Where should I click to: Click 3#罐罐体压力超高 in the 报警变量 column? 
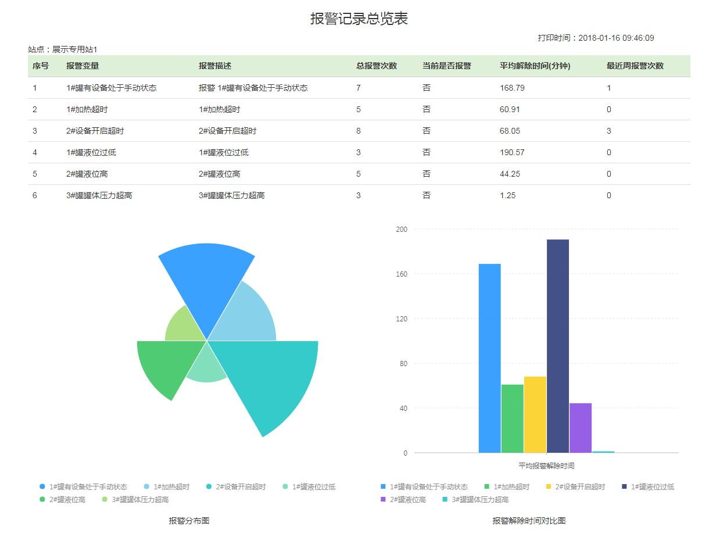click(99, 195)
